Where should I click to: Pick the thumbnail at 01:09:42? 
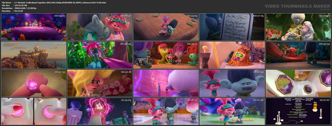[34, 111]
